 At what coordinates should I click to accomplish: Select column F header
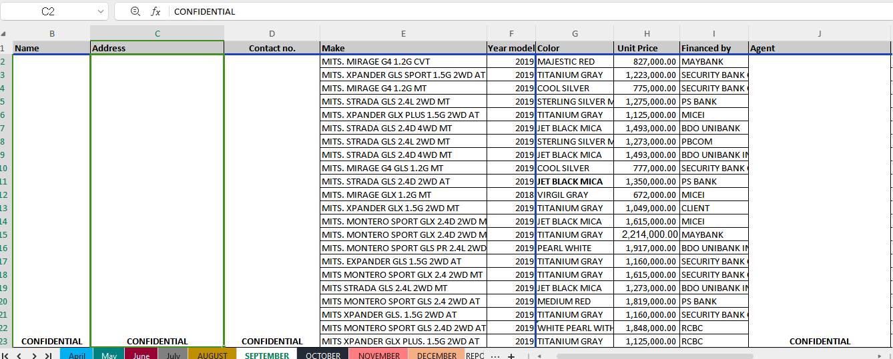click(x=511, y=34)
